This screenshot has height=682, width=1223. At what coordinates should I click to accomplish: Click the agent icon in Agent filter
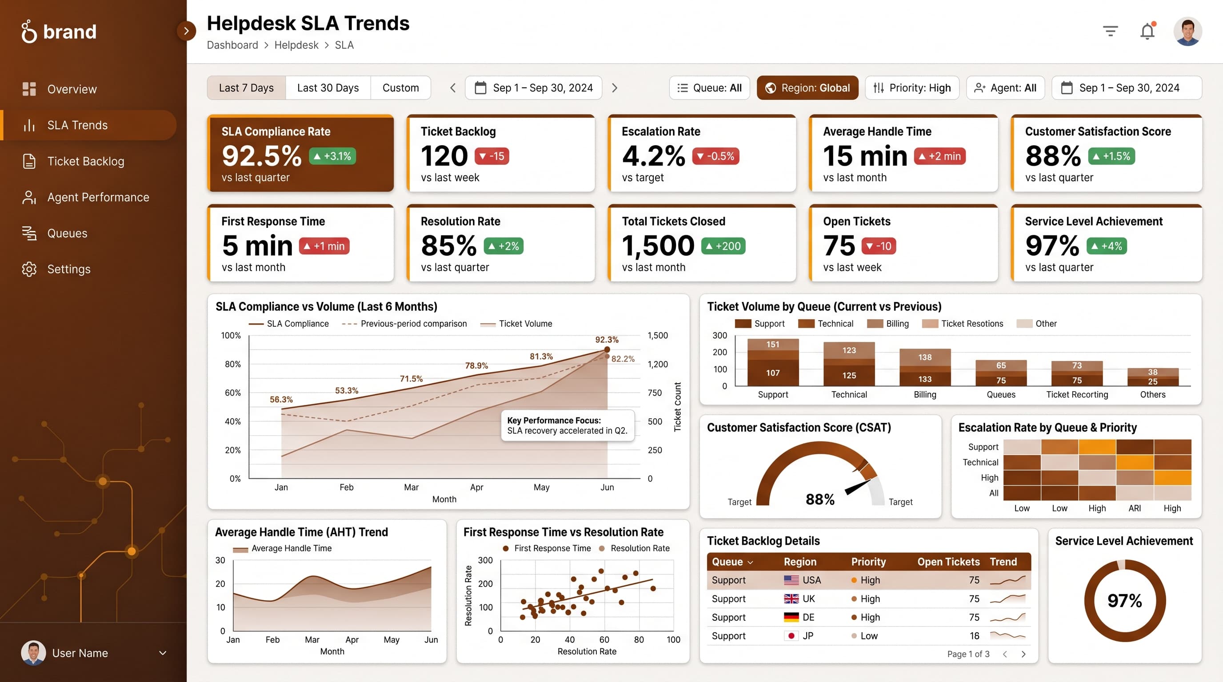[x=979, y=88]
